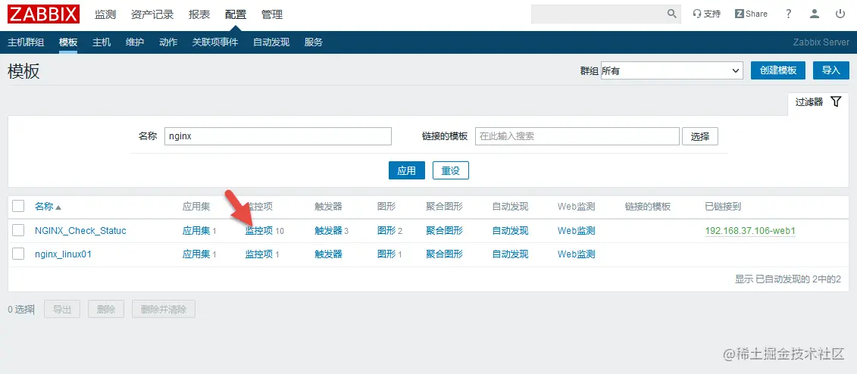The width and height of the screenshot is (857, 374).
Task: Open linked host 192.168.37.106-web1
Action: coord(750,231)
